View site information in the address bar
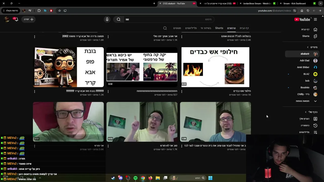 pyautogui.click(x=294, y=11)
